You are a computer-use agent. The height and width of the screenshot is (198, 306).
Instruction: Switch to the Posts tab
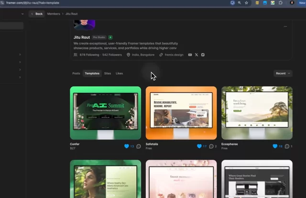click(x=76, y=74)
